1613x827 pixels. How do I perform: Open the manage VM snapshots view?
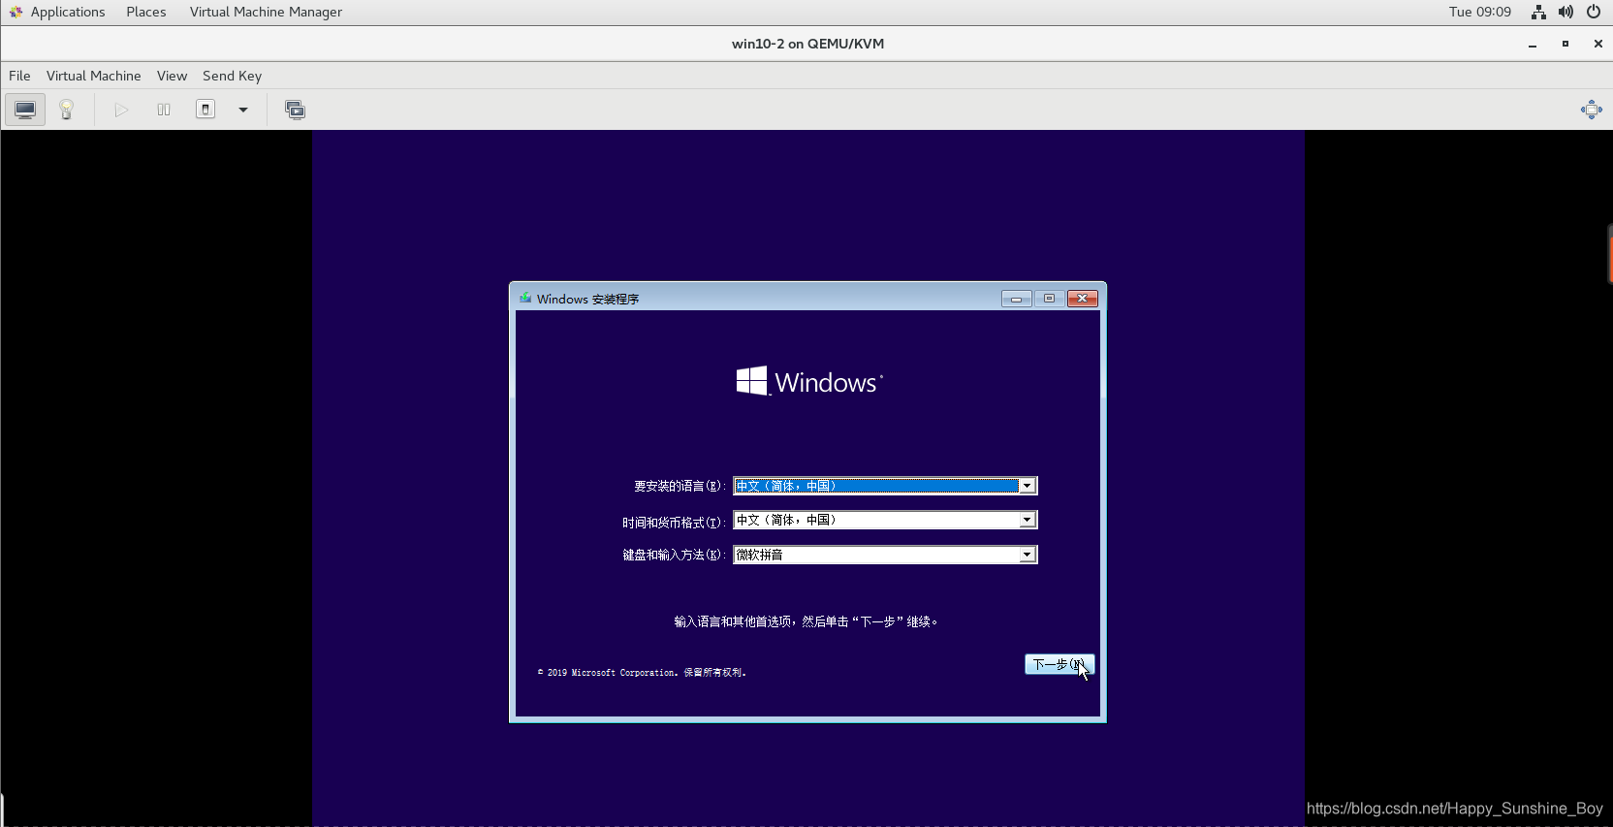click(x=295, y=110)
